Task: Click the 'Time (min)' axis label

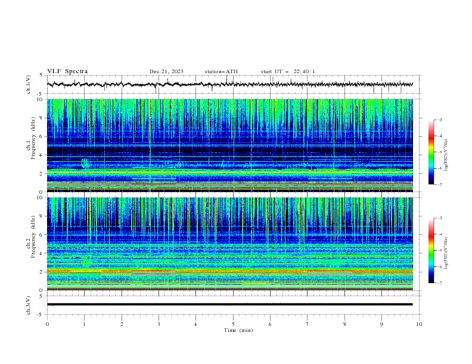Action: click(x=238, y=330)
